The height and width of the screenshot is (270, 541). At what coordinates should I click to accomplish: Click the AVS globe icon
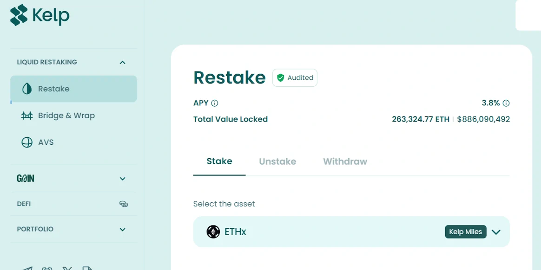click(x=27, y=142)
